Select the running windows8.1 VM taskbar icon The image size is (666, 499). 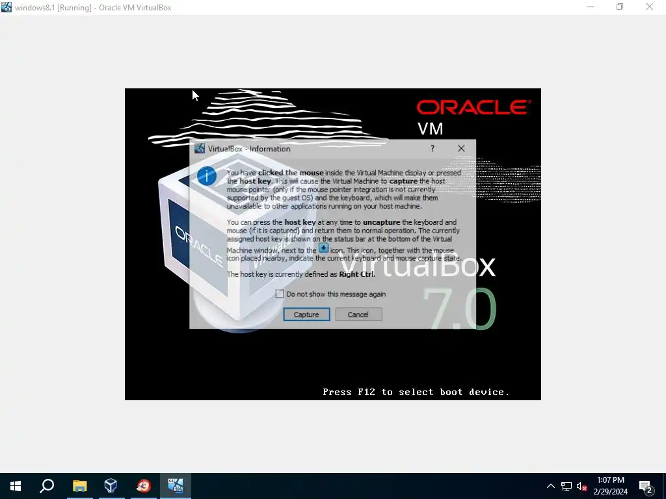[x=176, y=486]
